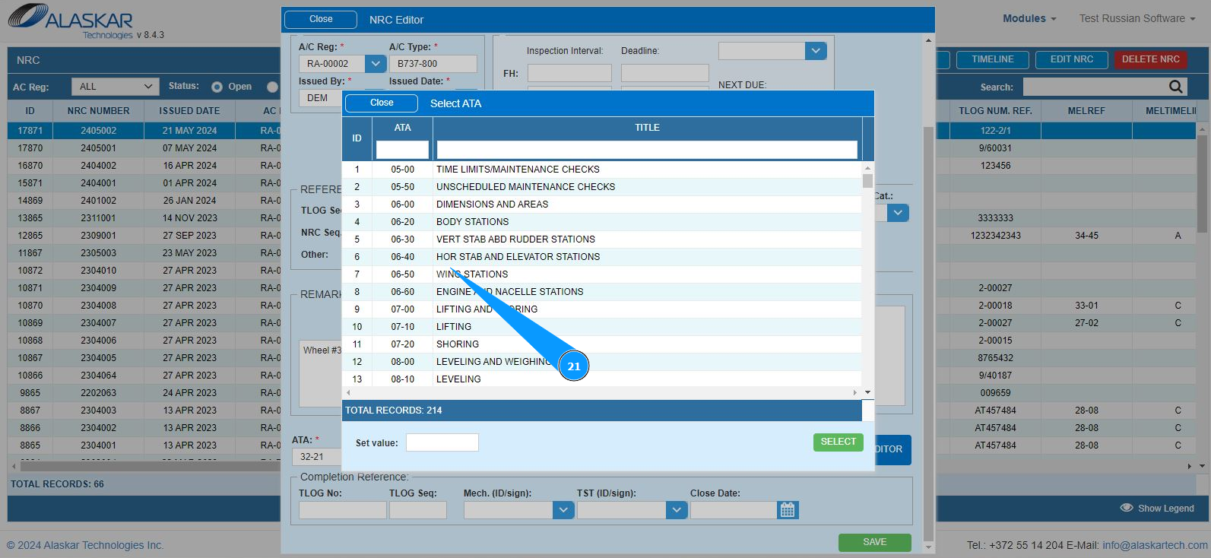
Task: Click the ATA column filter input
Action: pos(402,150)
